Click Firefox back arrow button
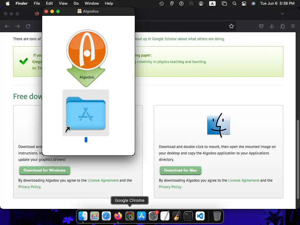 (7, 26)
